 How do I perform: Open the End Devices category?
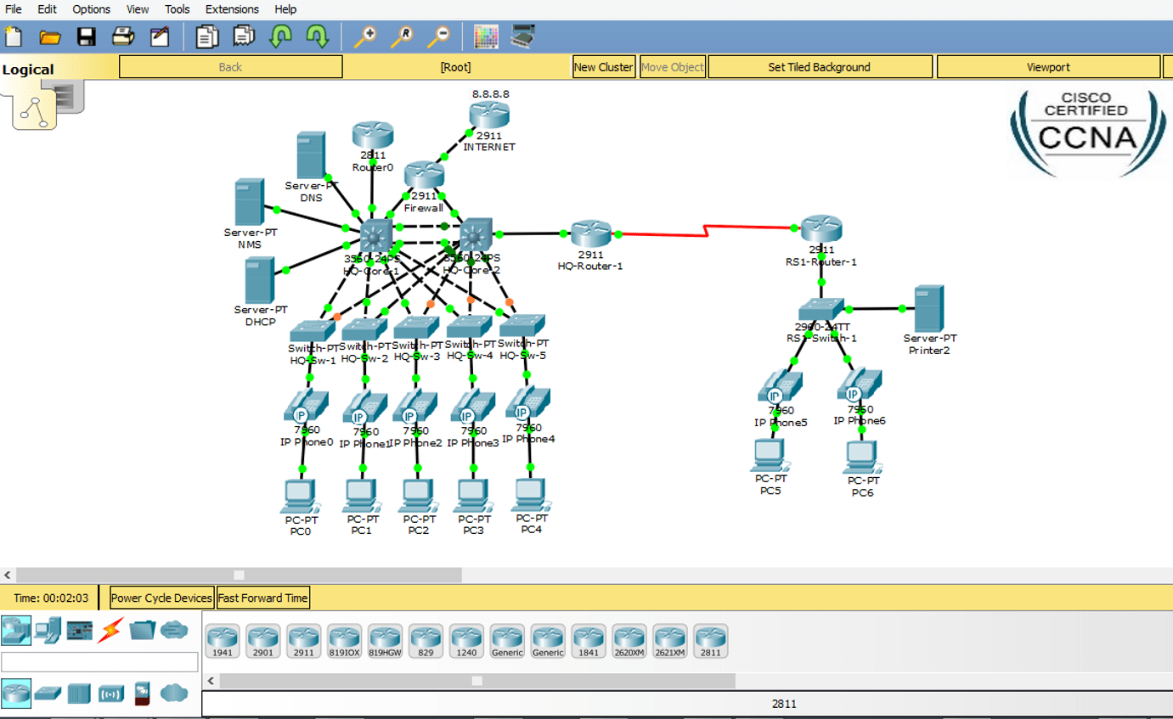[48, 628]
